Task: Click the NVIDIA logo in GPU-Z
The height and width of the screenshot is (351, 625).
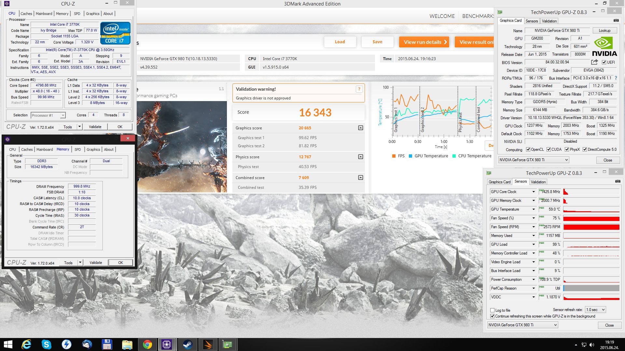Action: pyautogui.click(x=604, y=46)
